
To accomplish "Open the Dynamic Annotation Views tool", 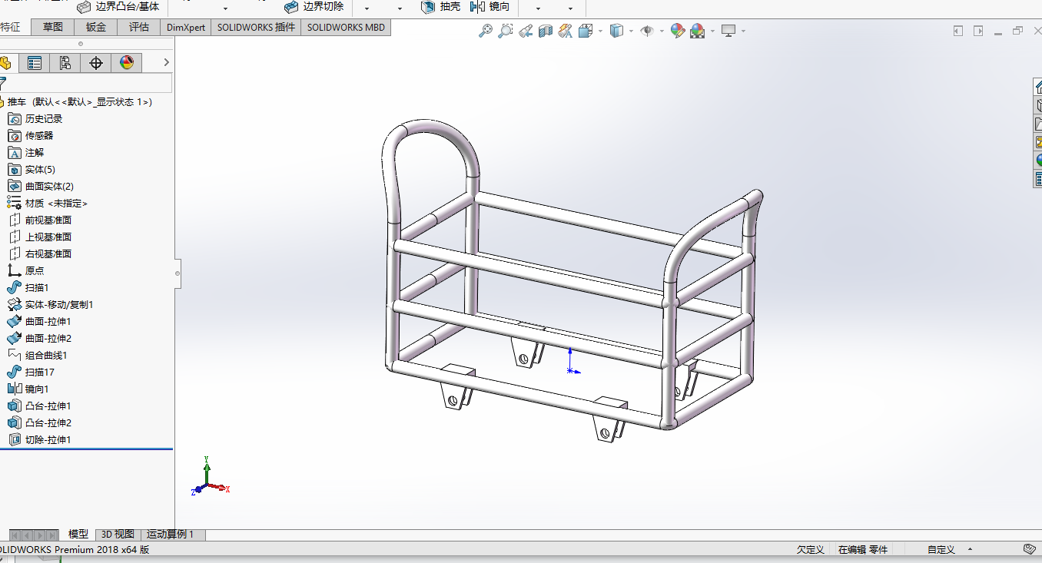I will click(x=566, y=31).
